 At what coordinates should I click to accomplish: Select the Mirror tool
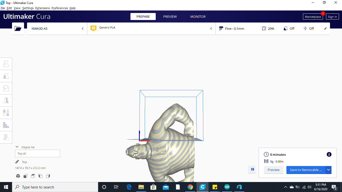click(6, 100)
